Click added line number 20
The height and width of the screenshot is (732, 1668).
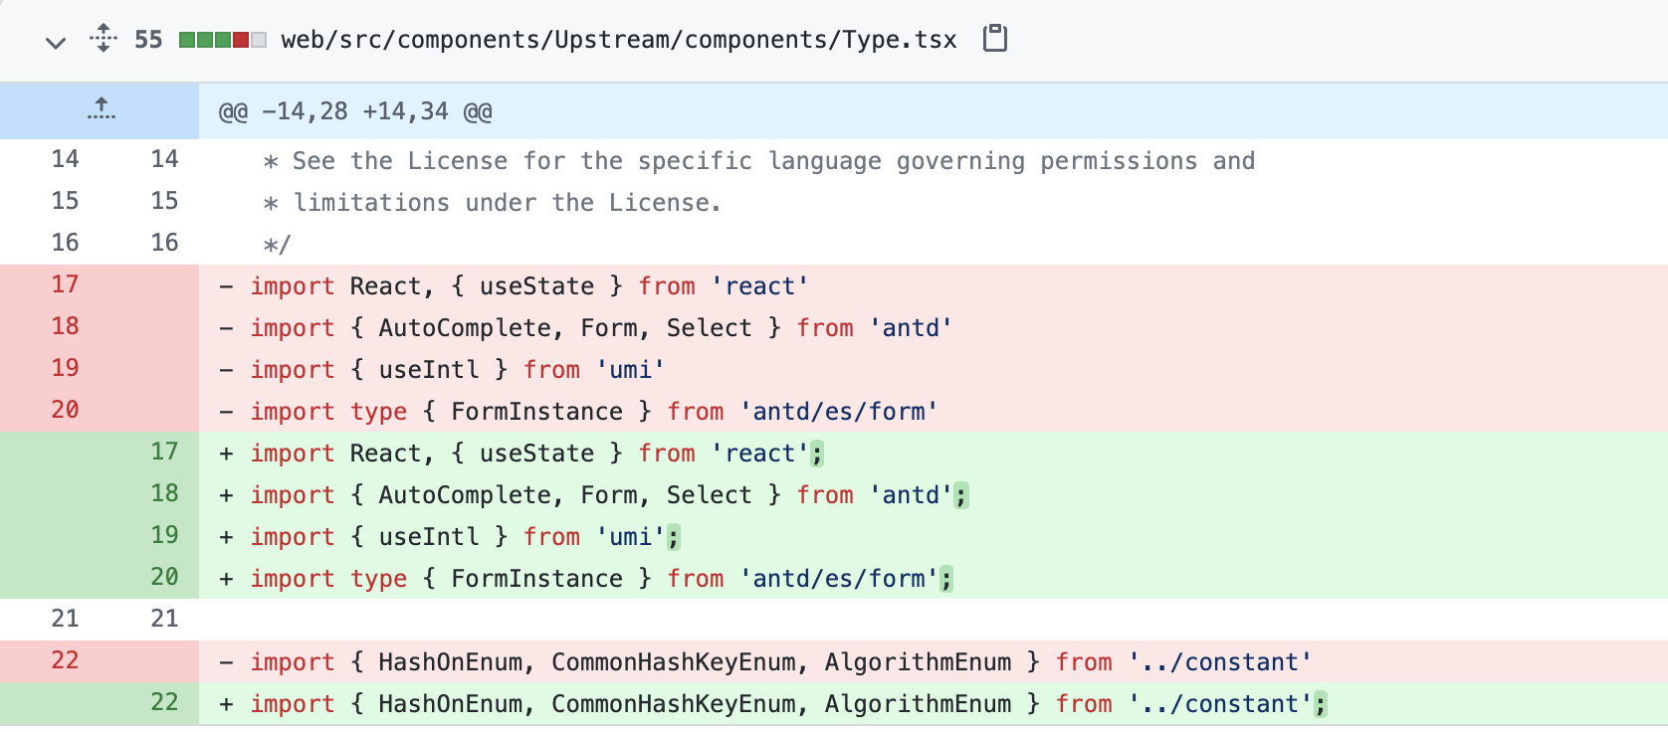164,577
